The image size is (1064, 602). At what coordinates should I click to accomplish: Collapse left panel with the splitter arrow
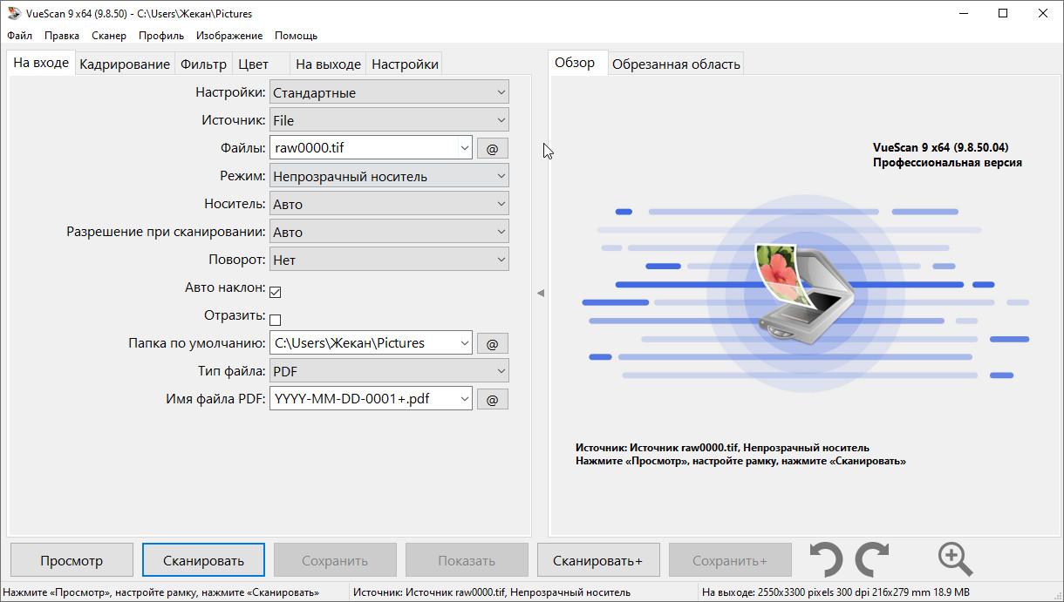(x=540, y=294)
